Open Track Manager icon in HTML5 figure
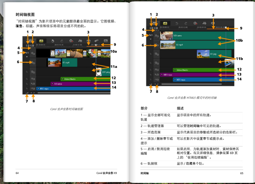The height and width of the screenshot is (184, 255). point(156,28)
